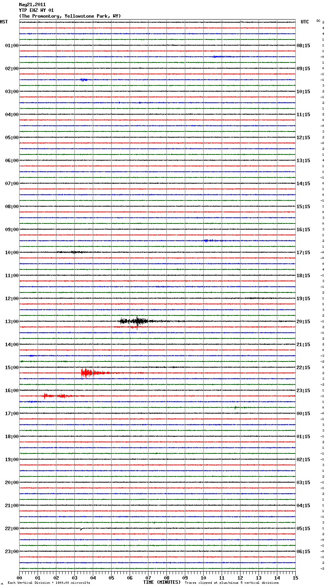This screenshot has height=588, width=326.
Task: Click the Each Vertical Division footer note
Action: [49, 583]
